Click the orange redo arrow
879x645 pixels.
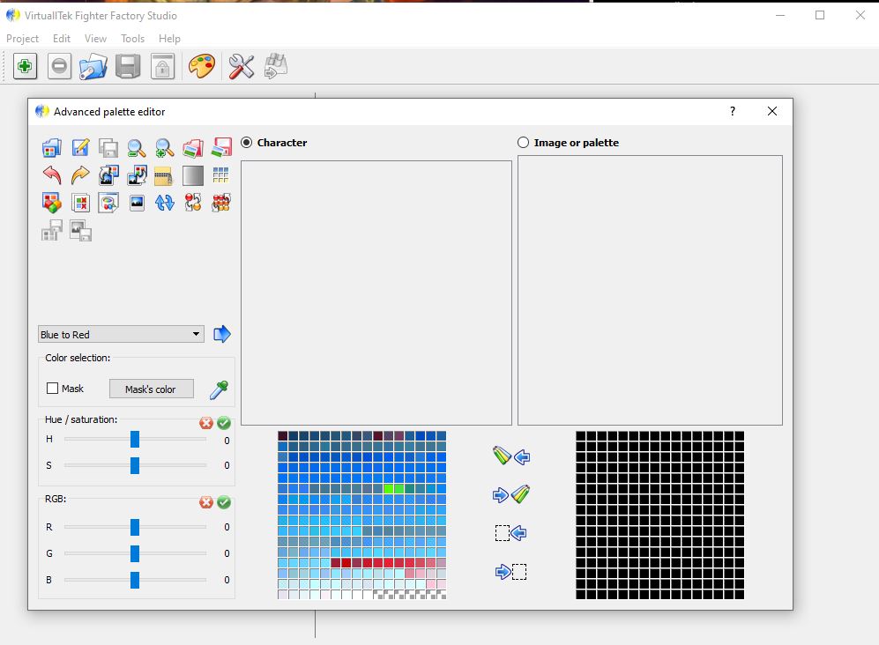click(80, 175)
